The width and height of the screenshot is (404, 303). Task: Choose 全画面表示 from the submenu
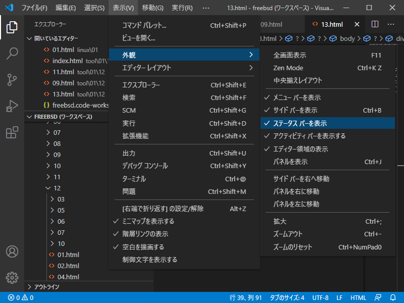[x=327, y=55]
